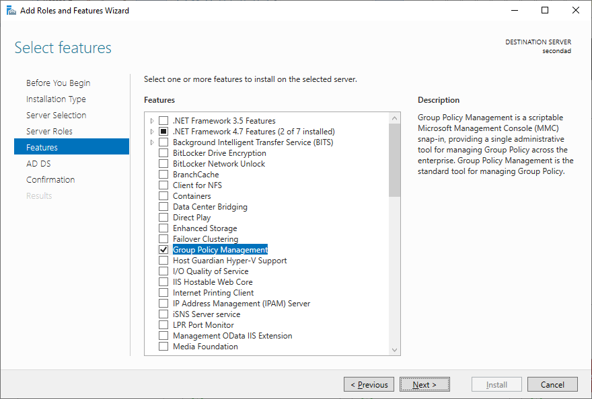Go to the Server Selection step
Screen dimensions: 592x399
coord(56,115)
